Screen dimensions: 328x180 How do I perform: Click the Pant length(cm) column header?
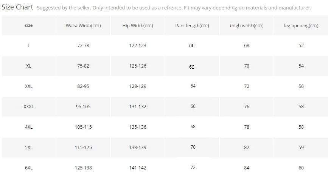click(192, 25)
